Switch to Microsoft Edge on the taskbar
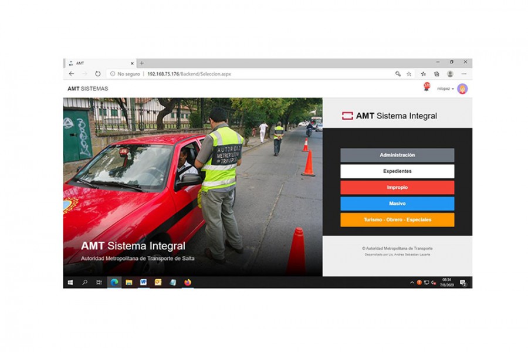Screen dimensions: 528x352 point(114,282)
